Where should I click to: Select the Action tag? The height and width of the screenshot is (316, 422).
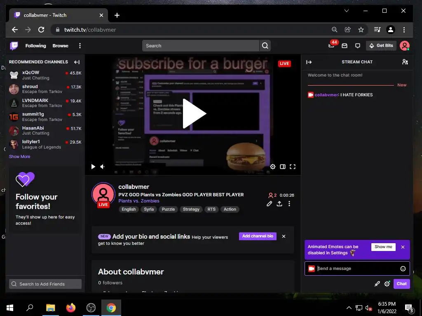coord(230,209)
